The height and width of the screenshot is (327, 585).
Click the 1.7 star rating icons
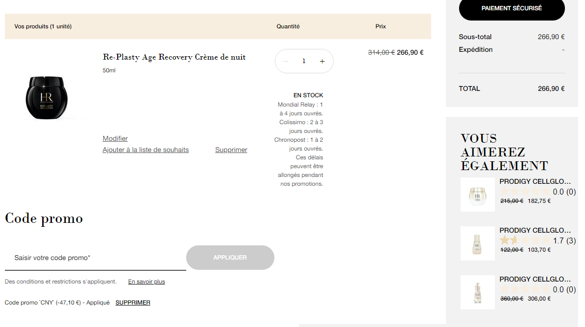(525, 240)
